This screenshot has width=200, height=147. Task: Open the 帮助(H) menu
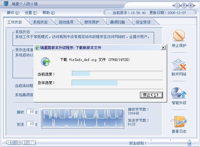49,13
